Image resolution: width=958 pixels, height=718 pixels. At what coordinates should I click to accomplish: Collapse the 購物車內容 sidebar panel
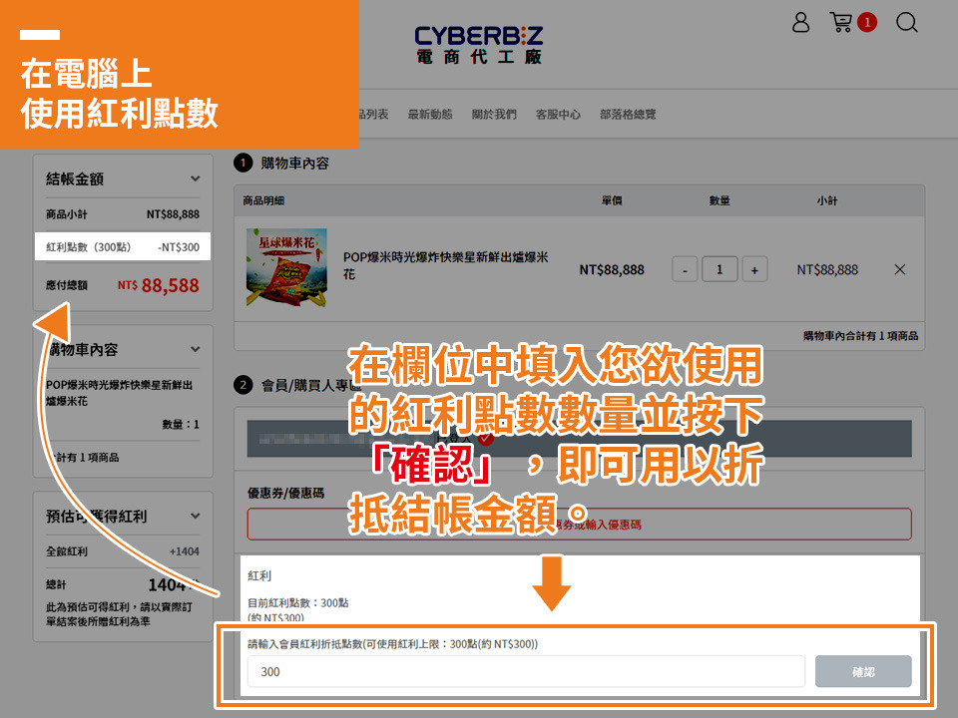click(195, 350)
